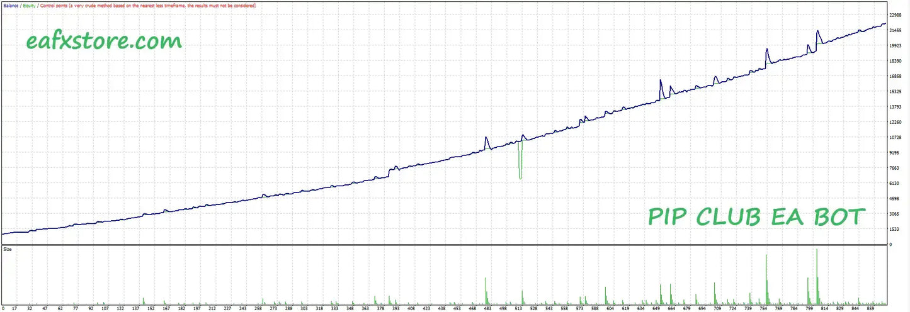Click the 6130 value on the price axis
The image size is (910, 312).
tap(894, 184)
